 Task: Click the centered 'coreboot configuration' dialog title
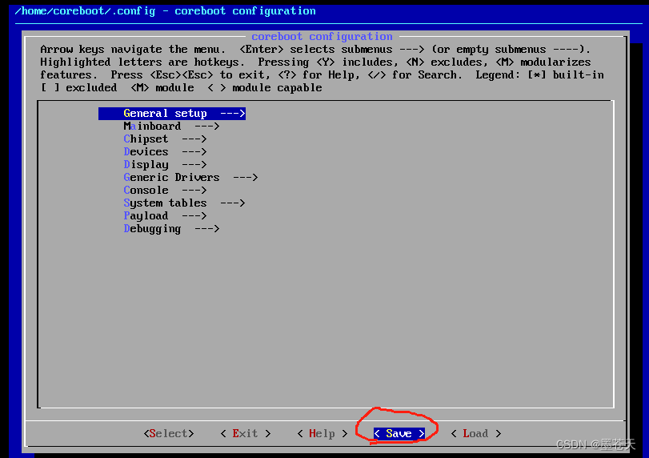pos(322,37)
